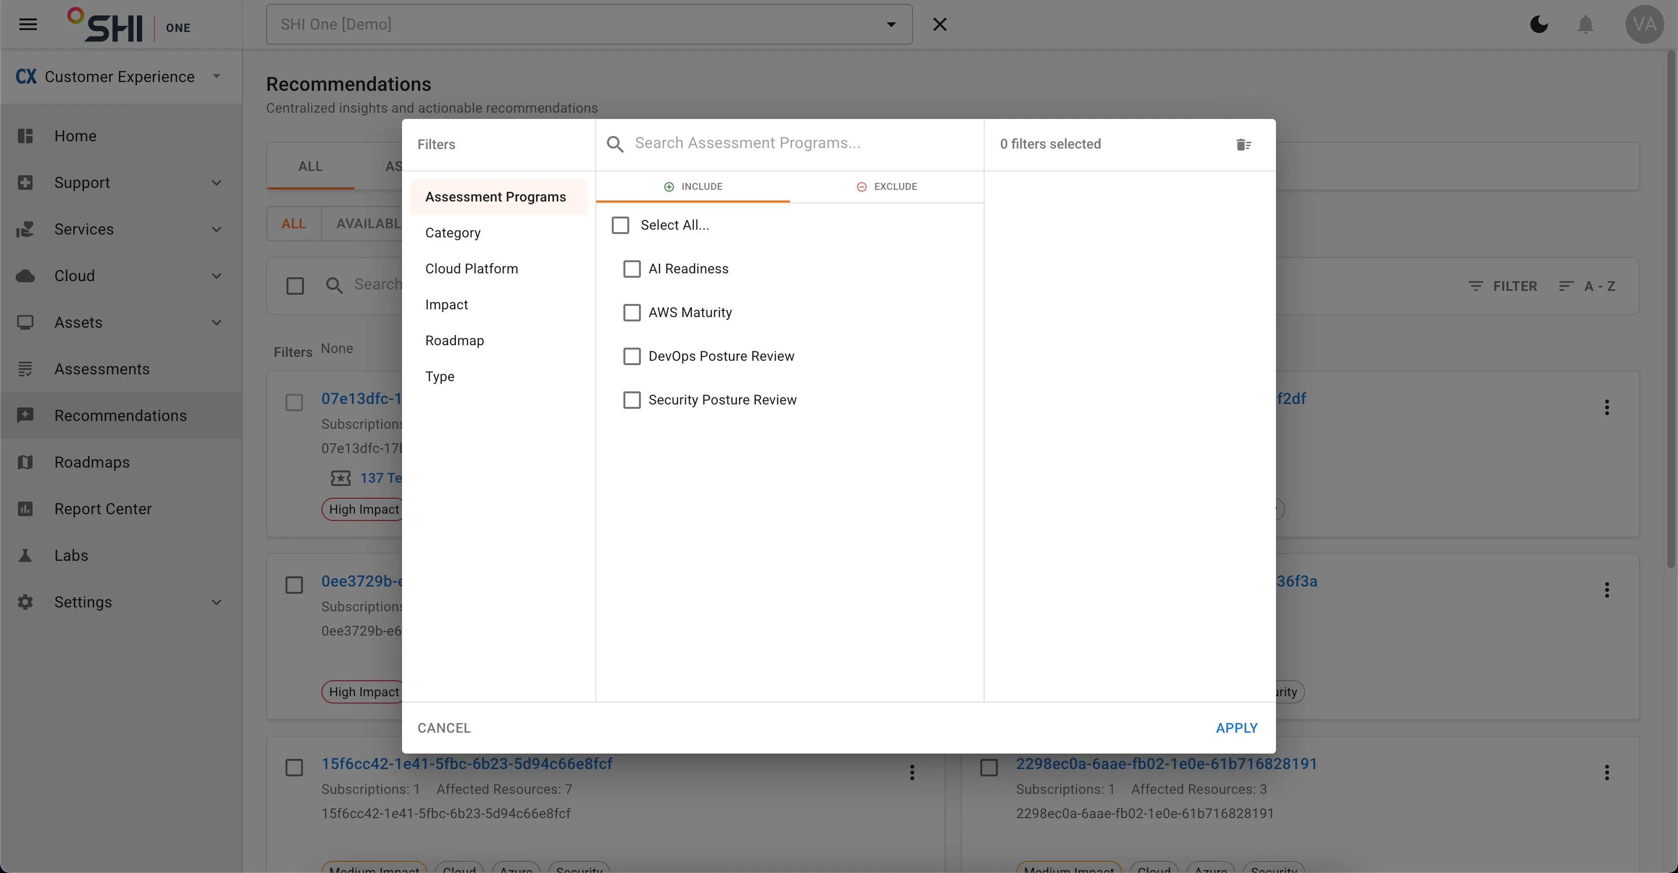The height and width of the screenshot is (873, 1678).
Task: Click the Assessments sidebar icon
Action: point(25,369)
